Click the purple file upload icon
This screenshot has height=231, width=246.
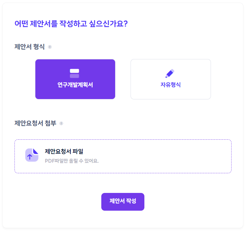click(32, 155)
